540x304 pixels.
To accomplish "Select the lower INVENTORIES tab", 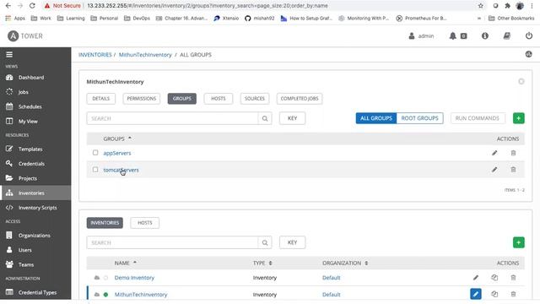I will click(x=105, y=223).
